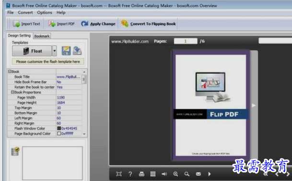Open the thumbnails grid view icon
The width and height of the screenshot is (292, 181).
pyautogui.click(x=153, y=174)
